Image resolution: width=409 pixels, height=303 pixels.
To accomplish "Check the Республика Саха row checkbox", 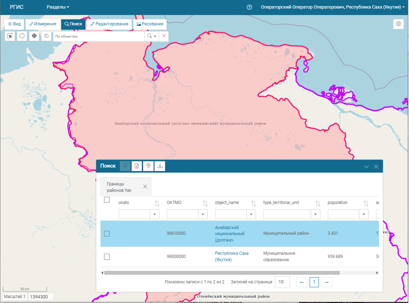I will [x=107, y=257].
